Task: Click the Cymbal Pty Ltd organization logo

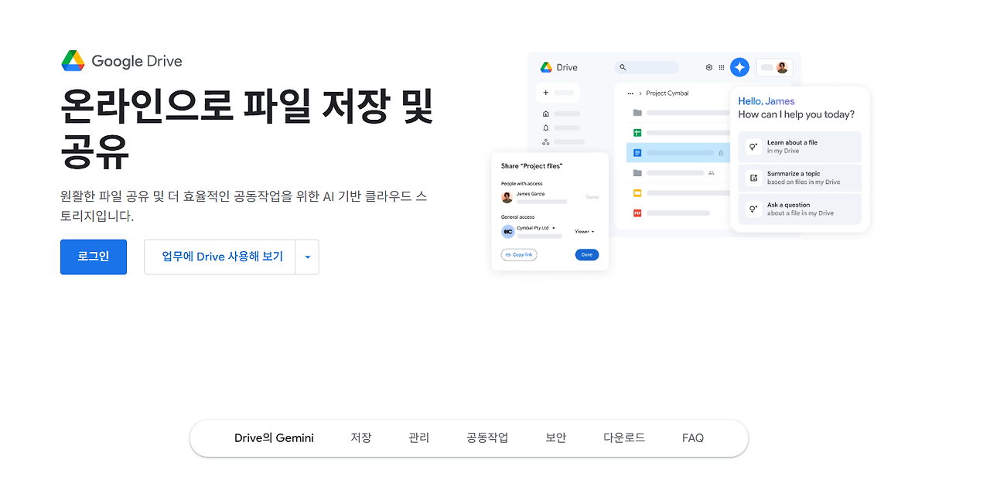Action: tap(507, 231)
